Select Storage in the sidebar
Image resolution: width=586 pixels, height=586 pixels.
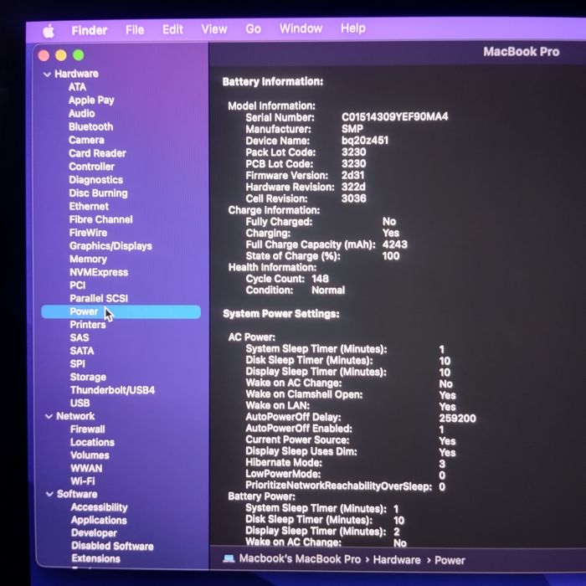[88, 377]
